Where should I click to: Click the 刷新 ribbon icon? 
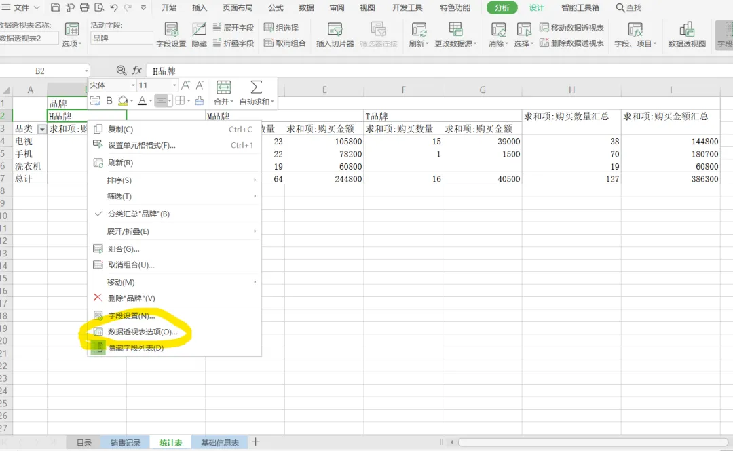(x=419, y=30)
